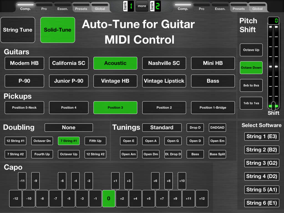Viewport: 284px width, 213px height.
Task: Select 8vb to 8va shift range
Action: [x=251, y=85]
